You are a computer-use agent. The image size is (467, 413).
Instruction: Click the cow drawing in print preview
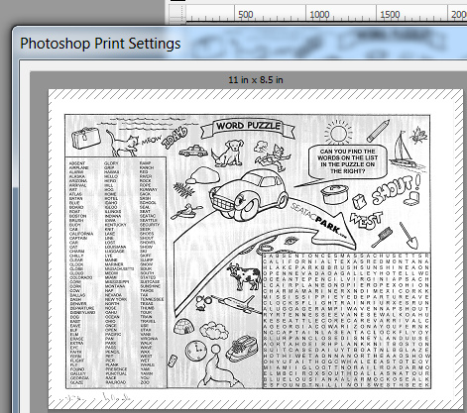coord(244,276)
